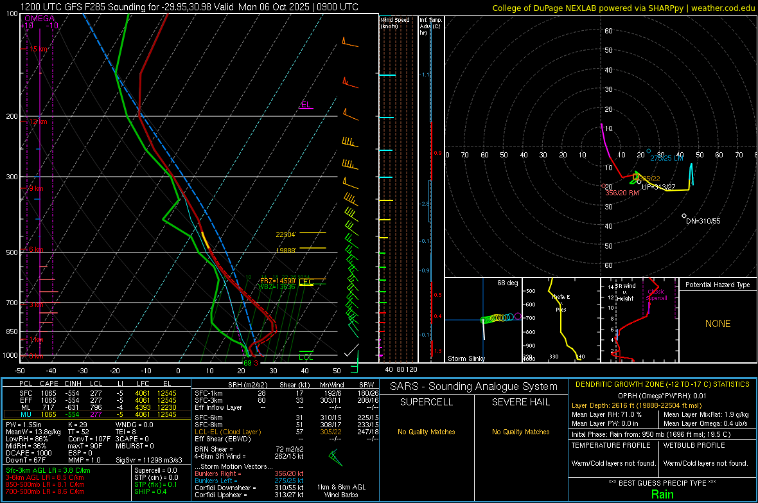Click the WETBULB PROFILE heading

[x=694, y=445]
